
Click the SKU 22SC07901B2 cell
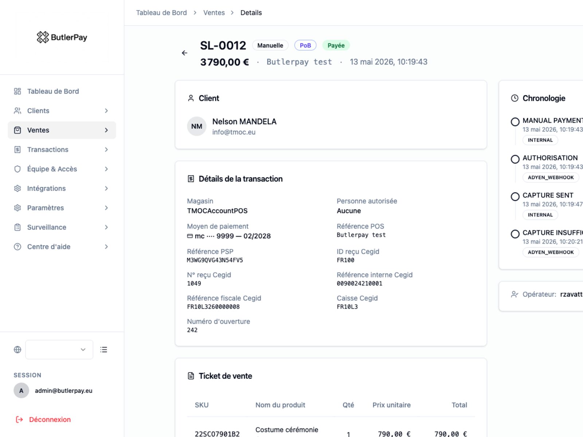pos(217,434)
